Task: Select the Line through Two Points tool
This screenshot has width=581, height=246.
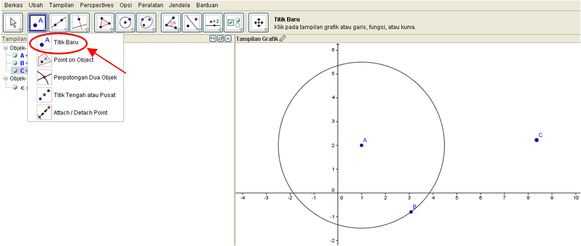Action: (59, 22)
